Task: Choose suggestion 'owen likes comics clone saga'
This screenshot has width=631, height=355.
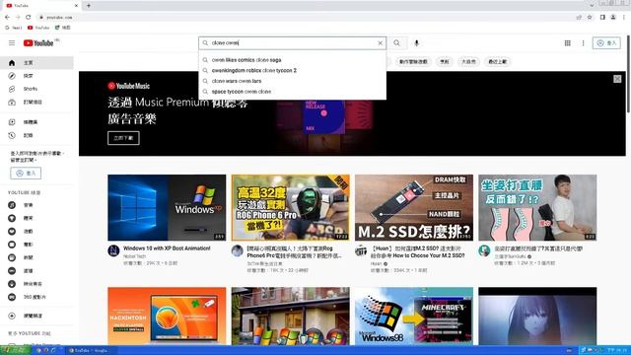Action: tap(292, 60)
